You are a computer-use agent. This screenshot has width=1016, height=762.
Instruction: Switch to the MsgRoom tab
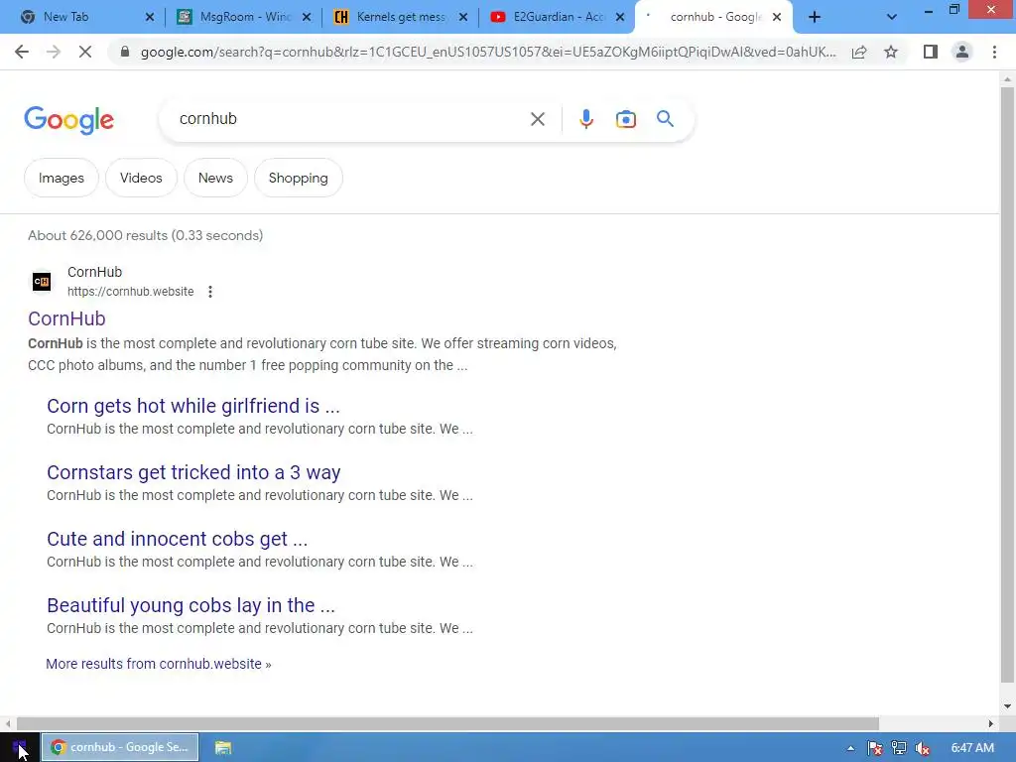click(x=245, y=17)
